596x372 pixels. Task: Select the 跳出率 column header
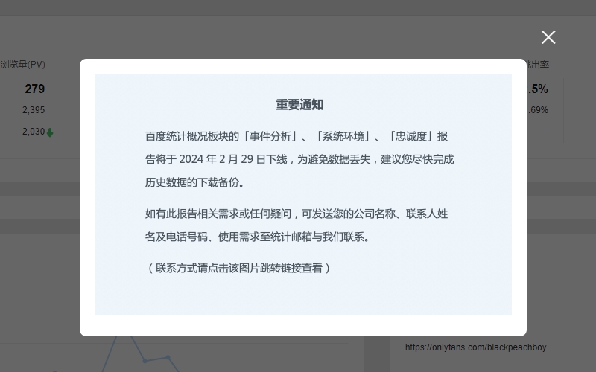pos(538,65)
